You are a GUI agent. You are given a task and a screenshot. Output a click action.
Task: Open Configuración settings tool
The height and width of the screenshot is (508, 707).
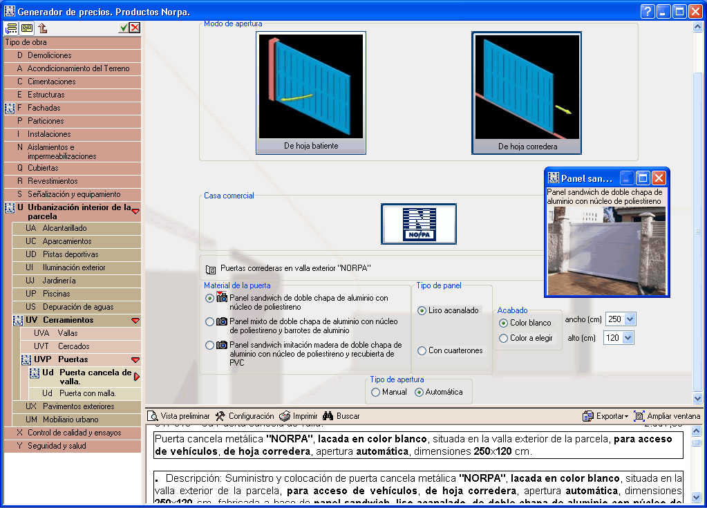tap(245, 416)
